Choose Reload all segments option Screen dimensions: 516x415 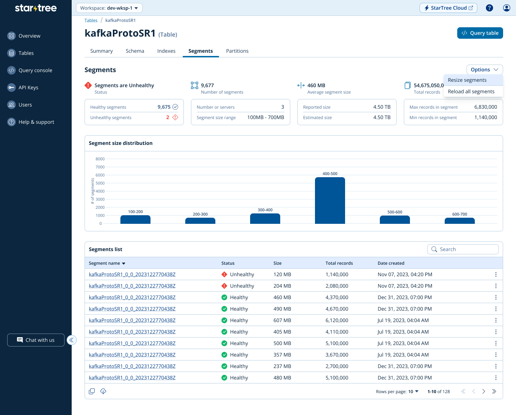click(471, 91)
